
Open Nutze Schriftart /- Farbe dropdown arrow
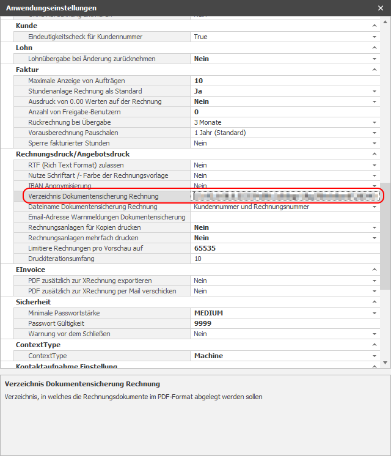tap(375, 175)
